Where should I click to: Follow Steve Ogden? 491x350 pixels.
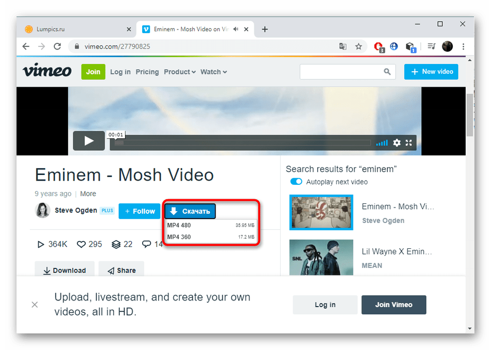[140, 211]
